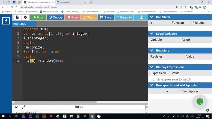Open the Share code option

pyautogui.click(x=89, y=17)
